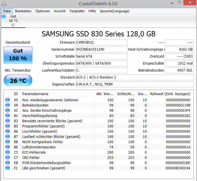Click status orb for row C7 CRC-Fehler
The image size is (197, 181).
tap(8, 157)
